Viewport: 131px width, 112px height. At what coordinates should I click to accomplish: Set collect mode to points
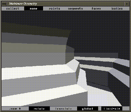coord(55,9)
